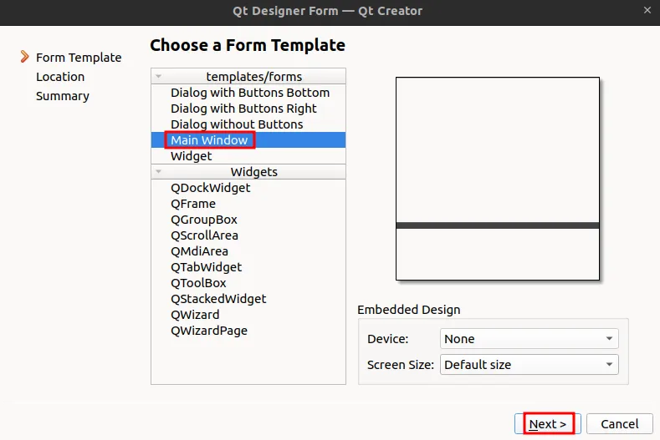The width and height of the screenshot is (660, 440).
Task: Select Dialog with Buttons Right template
Action: pyautogui.click(x=243, y=109)
